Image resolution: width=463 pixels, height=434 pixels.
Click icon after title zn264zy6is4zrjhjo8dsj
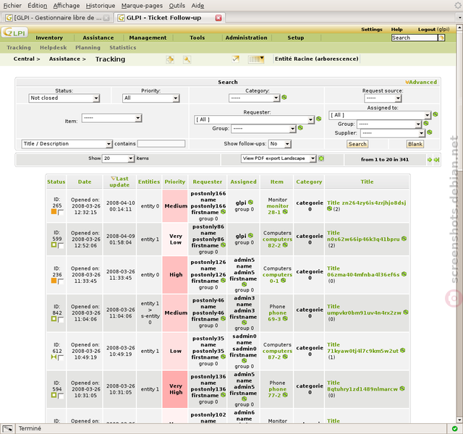point(330,209)
